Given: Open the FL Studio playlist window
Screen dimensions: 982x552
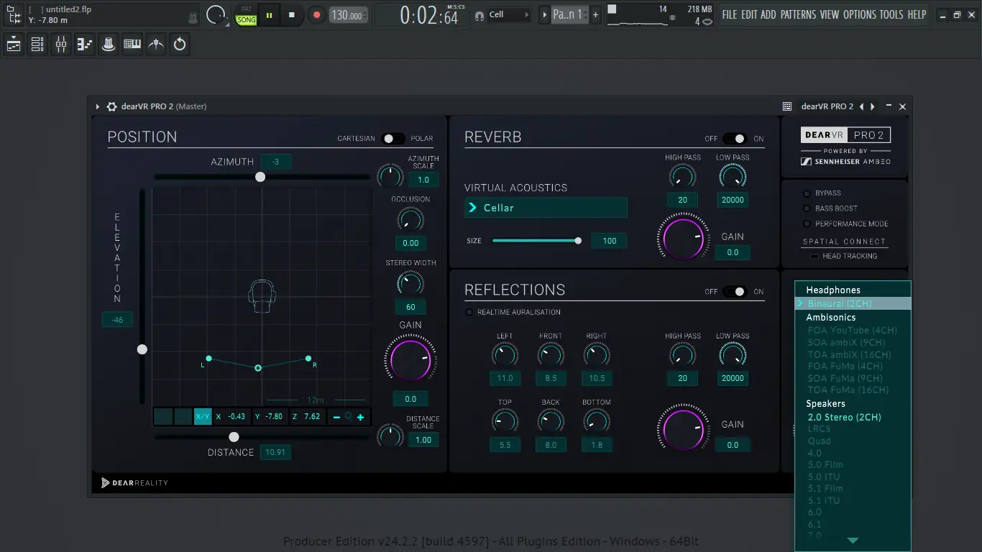Looking at the screenshot, I should [14, 45].
